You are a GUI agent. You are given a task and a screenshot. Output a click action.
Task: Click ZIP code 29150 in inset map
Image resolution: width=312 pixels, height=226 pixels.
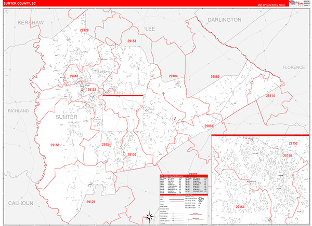288,156
